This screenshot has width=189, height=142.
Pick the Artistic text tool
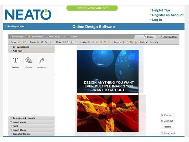[x=42, y=60]
